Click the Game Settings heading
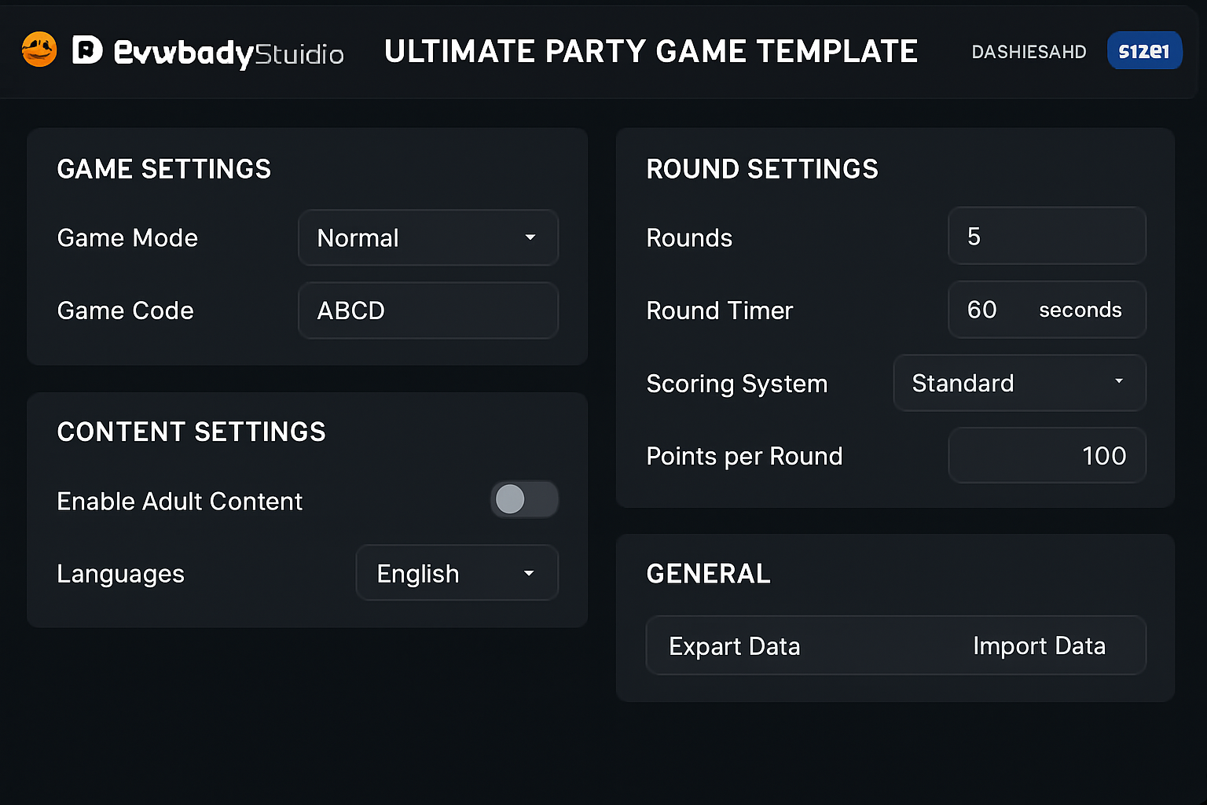 (163, 169)
